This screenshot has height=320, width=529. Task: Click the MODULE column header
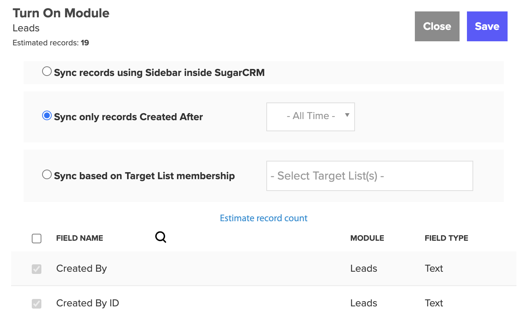click(x=367, y=238)
